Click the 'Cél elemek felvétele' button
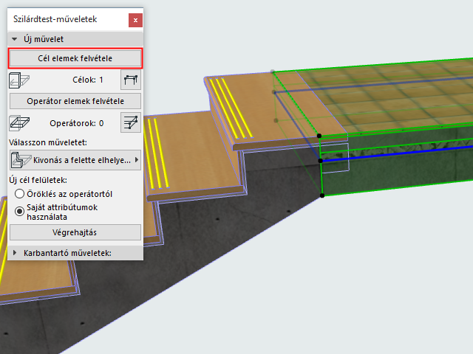473x354 pixels. 75,58
